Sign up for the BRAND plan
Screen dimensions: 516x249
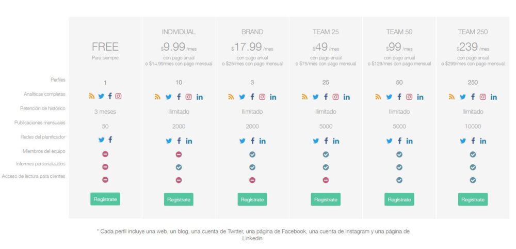tap(252, 199)
